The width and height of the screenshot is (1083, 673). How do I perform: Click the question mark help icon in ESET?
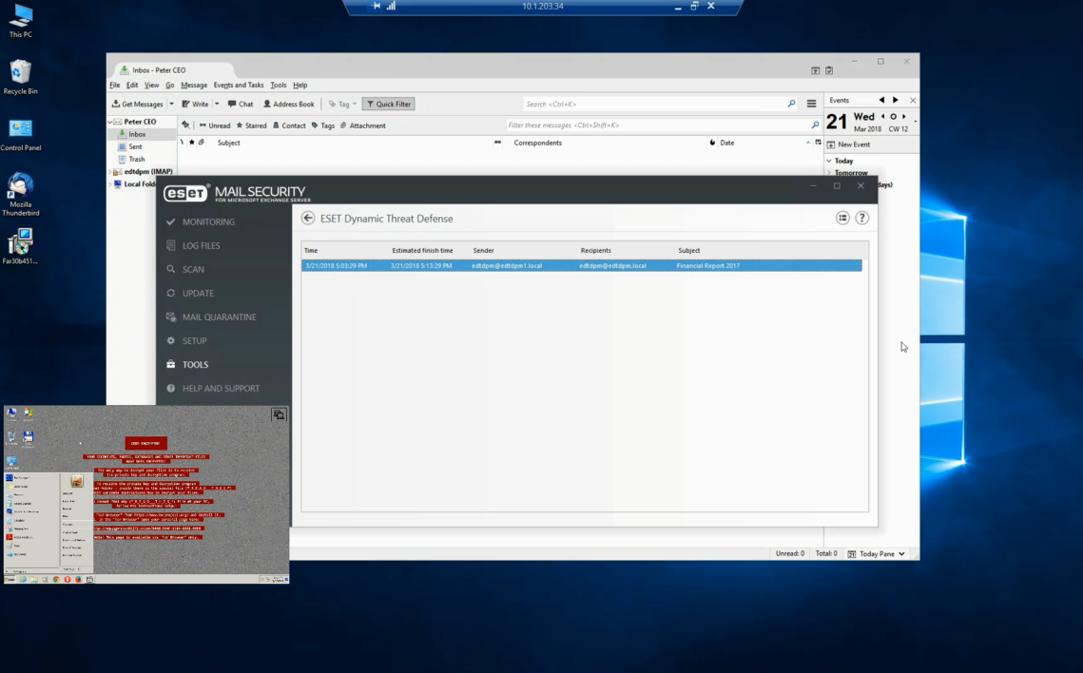pyautogui.click(x=862, y=218)
